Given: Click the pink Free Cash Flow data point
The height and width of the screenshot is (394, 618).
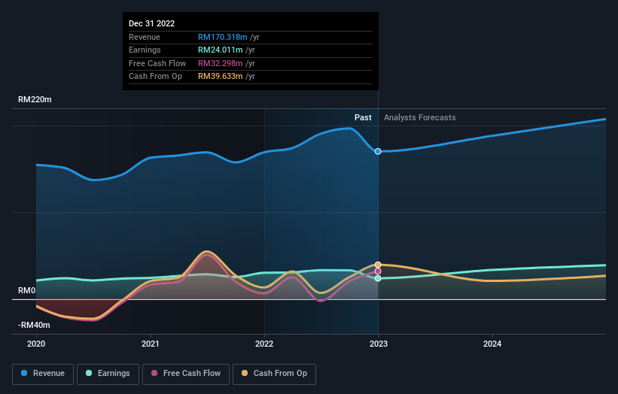Looking at the screenshot, I should [x=378, y=271].
